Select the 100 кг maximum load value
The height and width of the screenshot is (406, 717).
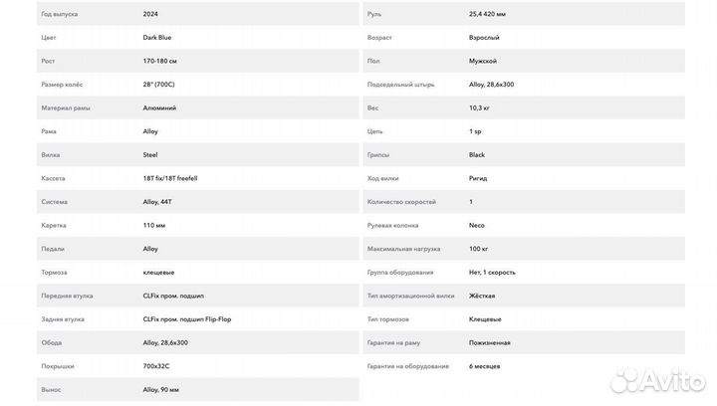pyautogui.click(x=479, y=249)
